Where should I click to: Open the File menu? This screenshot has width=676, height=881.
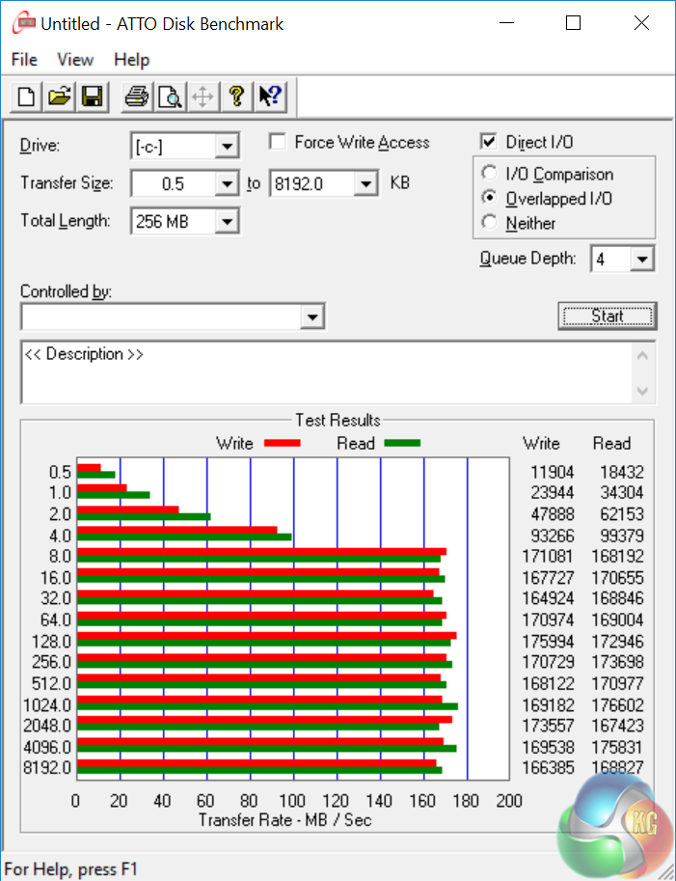coord(24,60)
